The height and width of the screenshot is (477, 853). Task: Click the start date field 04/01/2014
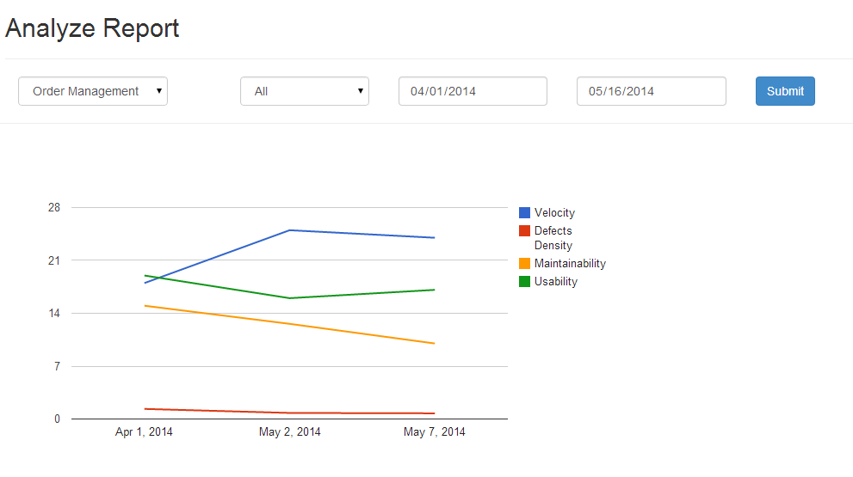point(473,91)
